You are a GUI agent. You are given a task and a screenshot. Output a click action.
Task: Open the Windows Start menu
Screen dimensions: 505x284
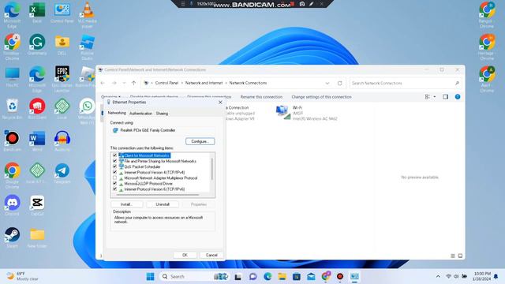click(150, 276)
